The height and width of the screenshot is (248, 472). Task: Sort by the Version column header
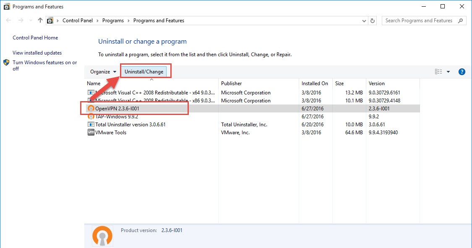(393, 84)
